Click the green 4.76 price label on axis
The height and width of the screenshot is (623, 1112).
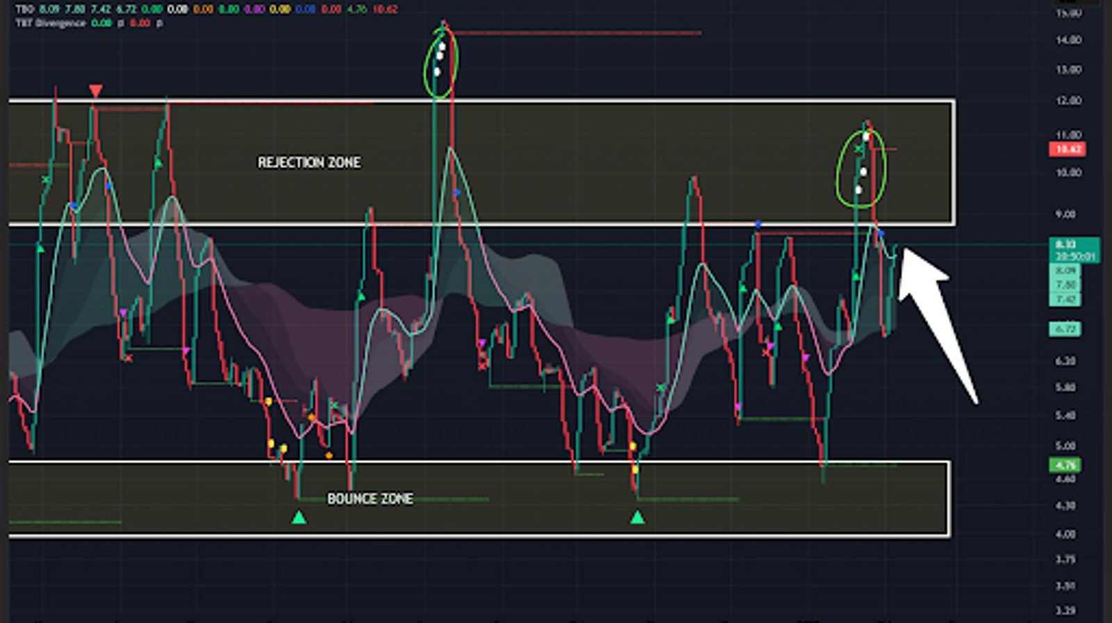1065,465
